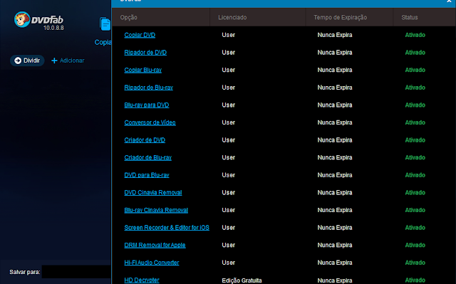Open the Conversor de Vídeo link
This screenshot has height=284, width=456.
pos(150,122)
